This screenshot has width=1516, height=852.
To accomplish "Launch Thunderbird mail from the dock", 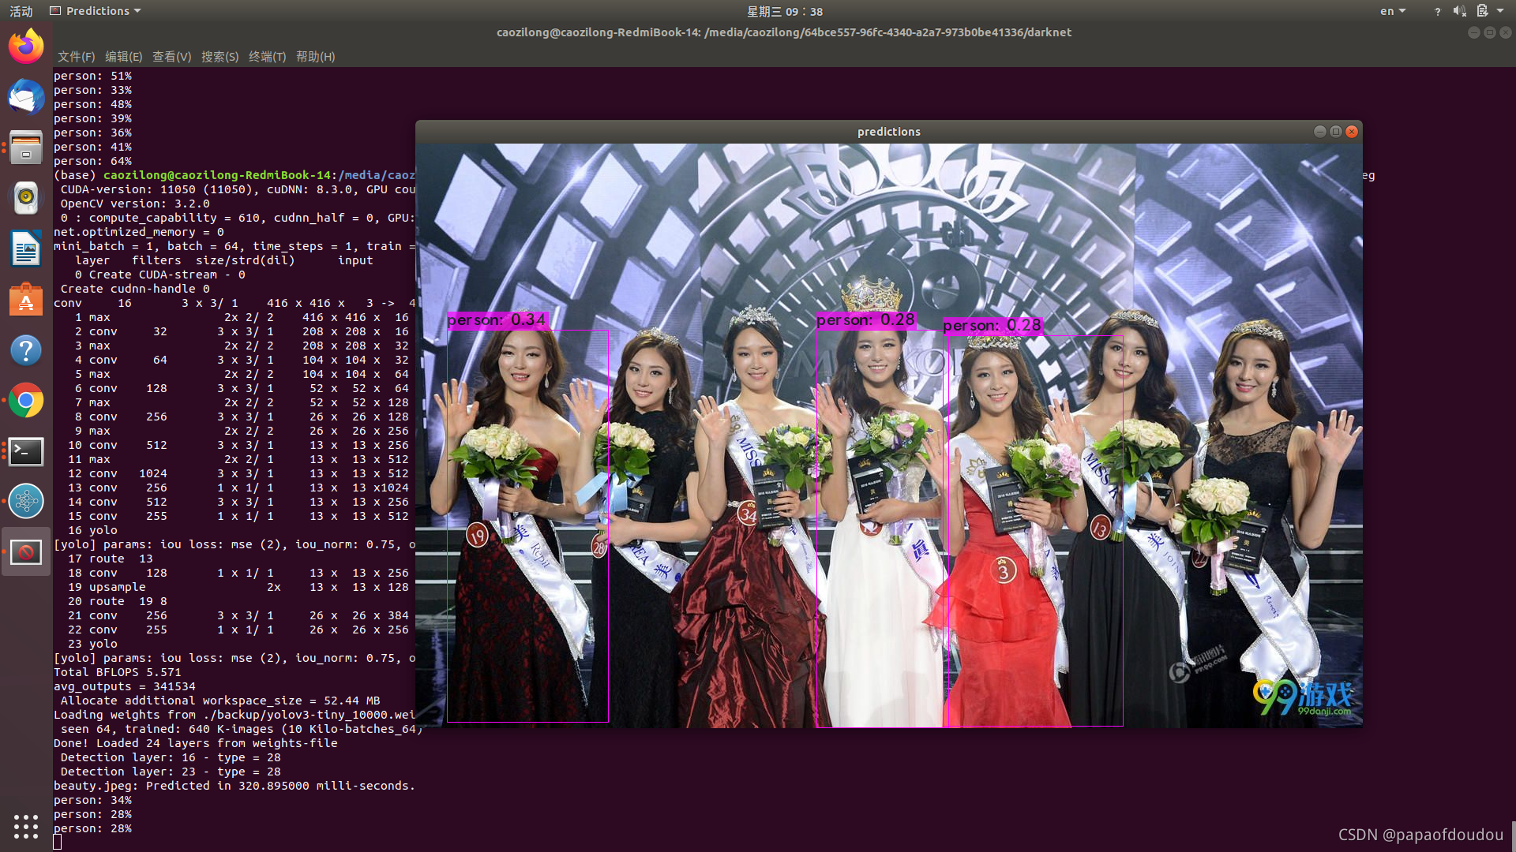I will [26, 96].
